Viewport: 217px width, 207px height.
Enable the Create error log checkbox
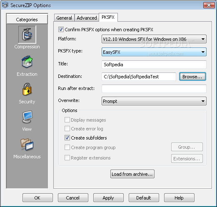67,129
